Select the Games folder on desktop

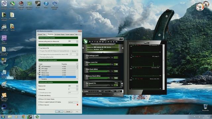[12, 27]
